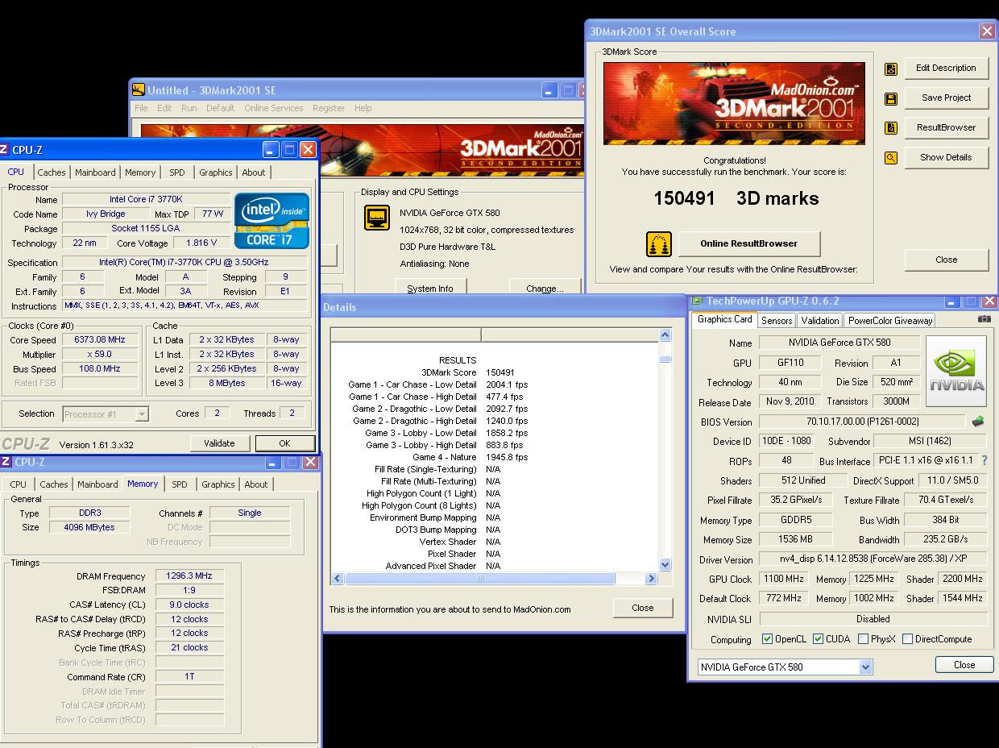Open the Edit menu in 3DMark2001 SE
The height and width of the screenshot is (748, 999).
pos(164,108)
